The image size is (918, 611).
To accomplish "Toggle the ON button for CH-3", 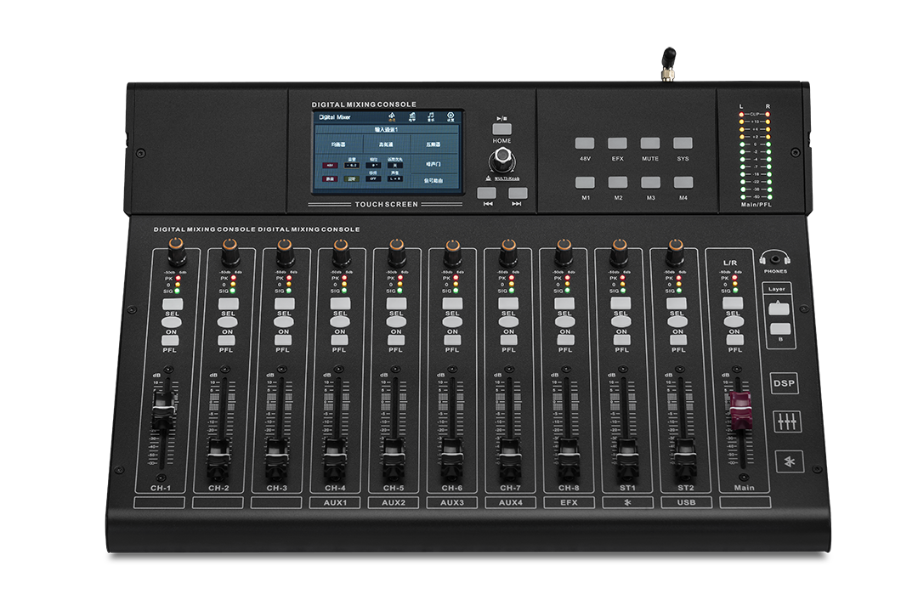I will pyautogui.click(x=284, y=322).
